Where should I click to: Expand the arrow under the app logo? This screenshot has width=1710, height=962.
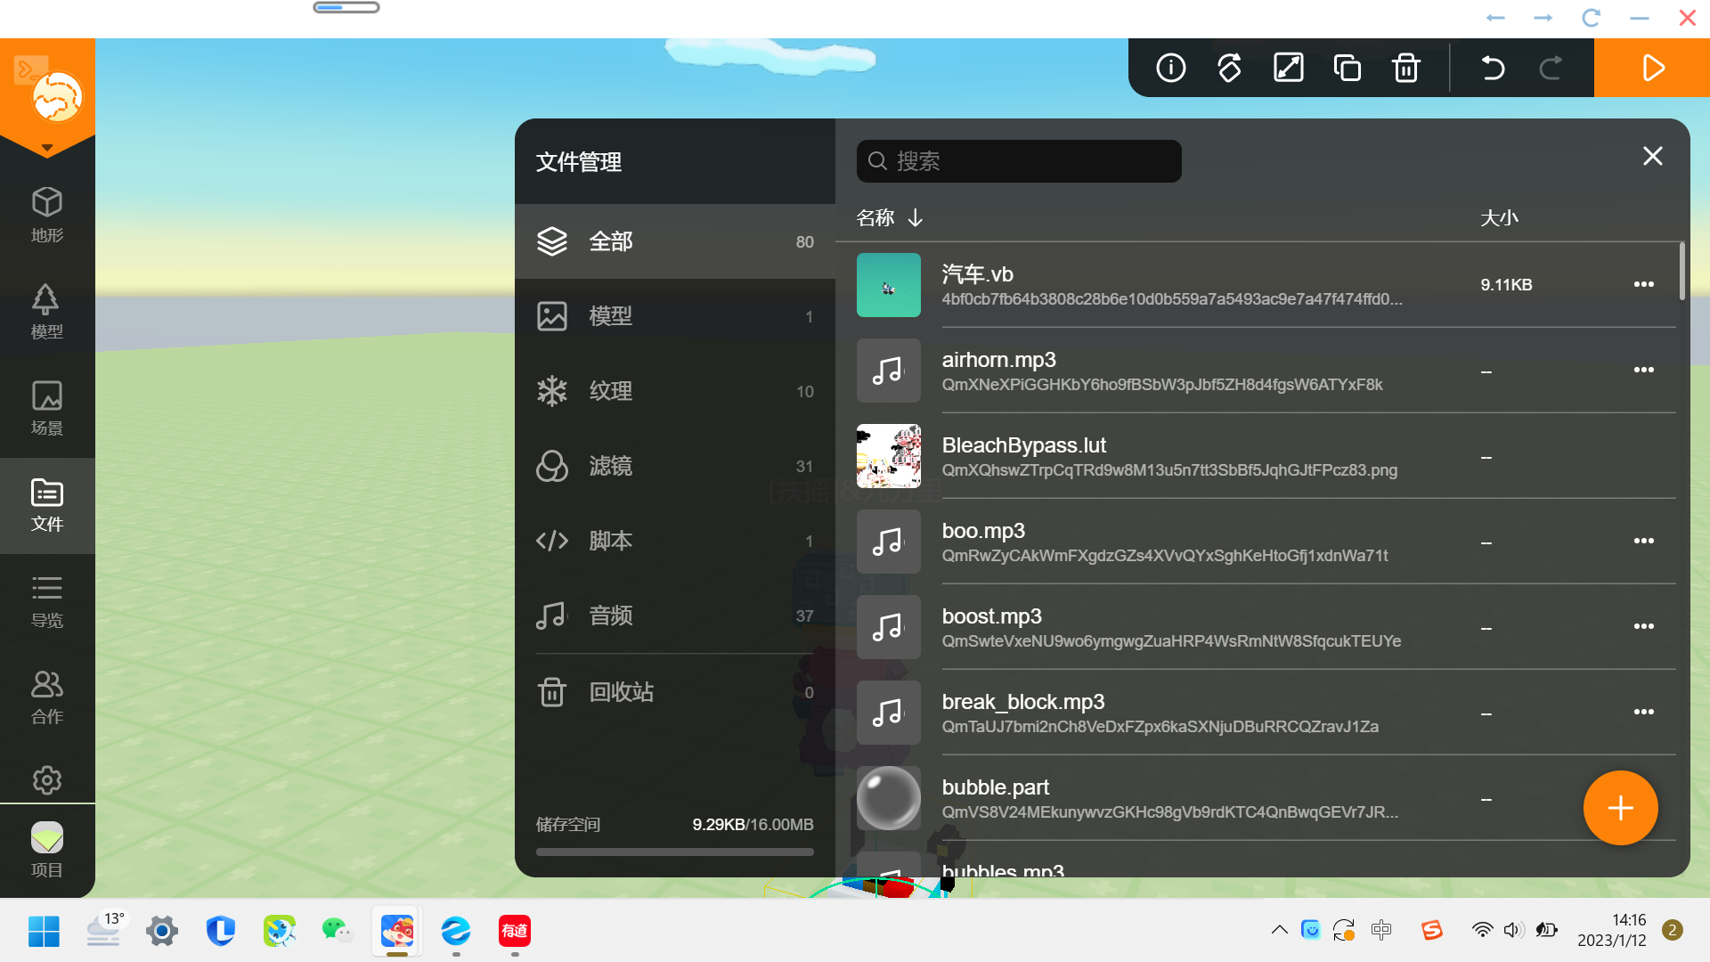(47, 148)
